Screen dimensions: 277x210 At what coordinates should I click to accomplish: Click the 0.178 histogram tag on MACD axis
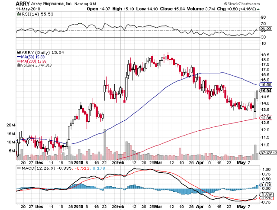click(x=265, y=185)
